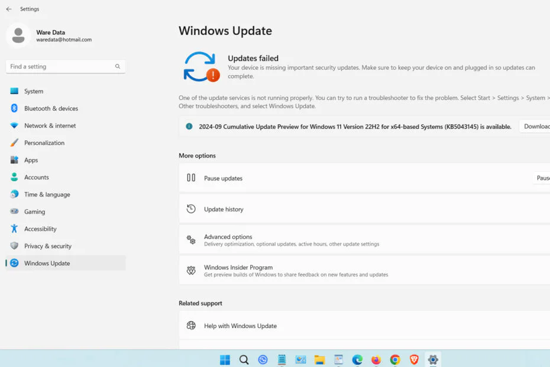Download the KB5043145 cumulative update
The height and width of the screenshot is (367, 550).
click(535, 127)
